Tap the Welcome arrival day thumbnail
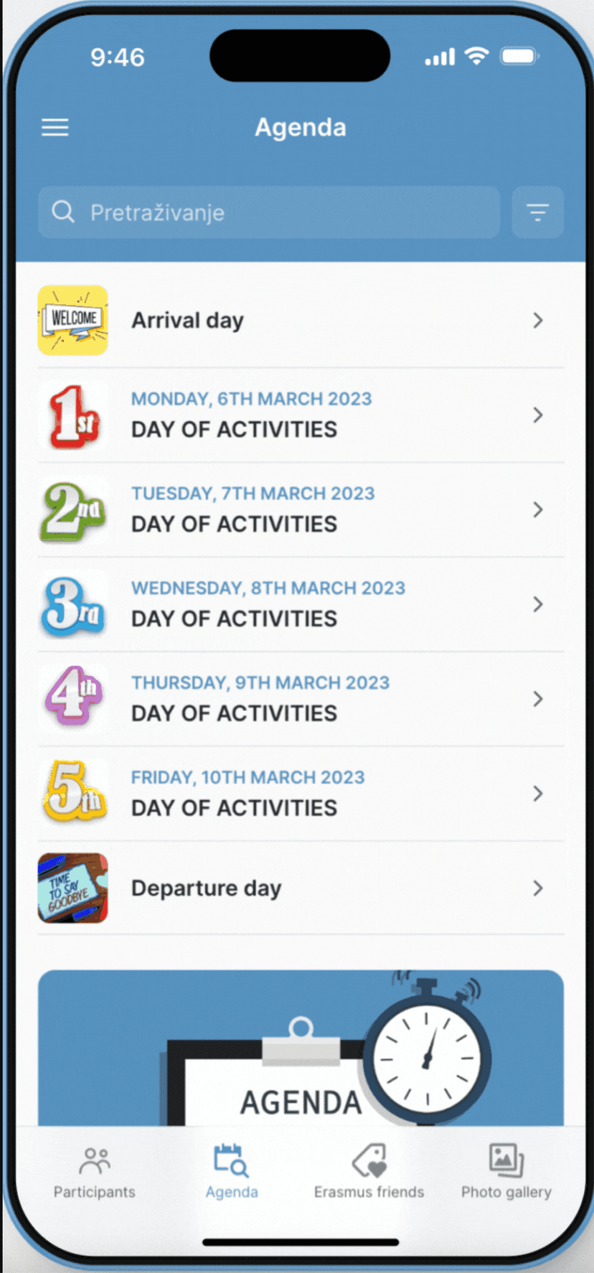This screenshot has height=1273, width=594. tap(73, 320)
